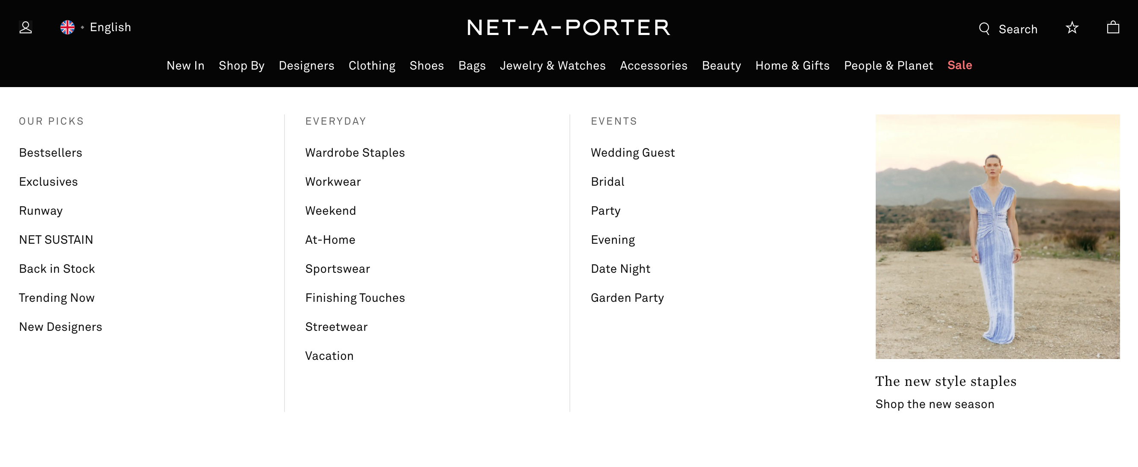Select Wardrobe Staples link
This screenshot has height=467, width=1138.
pos(355,153)
